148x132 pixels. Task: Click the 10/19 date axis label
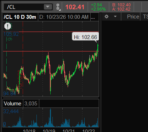[x=49, y=131]
